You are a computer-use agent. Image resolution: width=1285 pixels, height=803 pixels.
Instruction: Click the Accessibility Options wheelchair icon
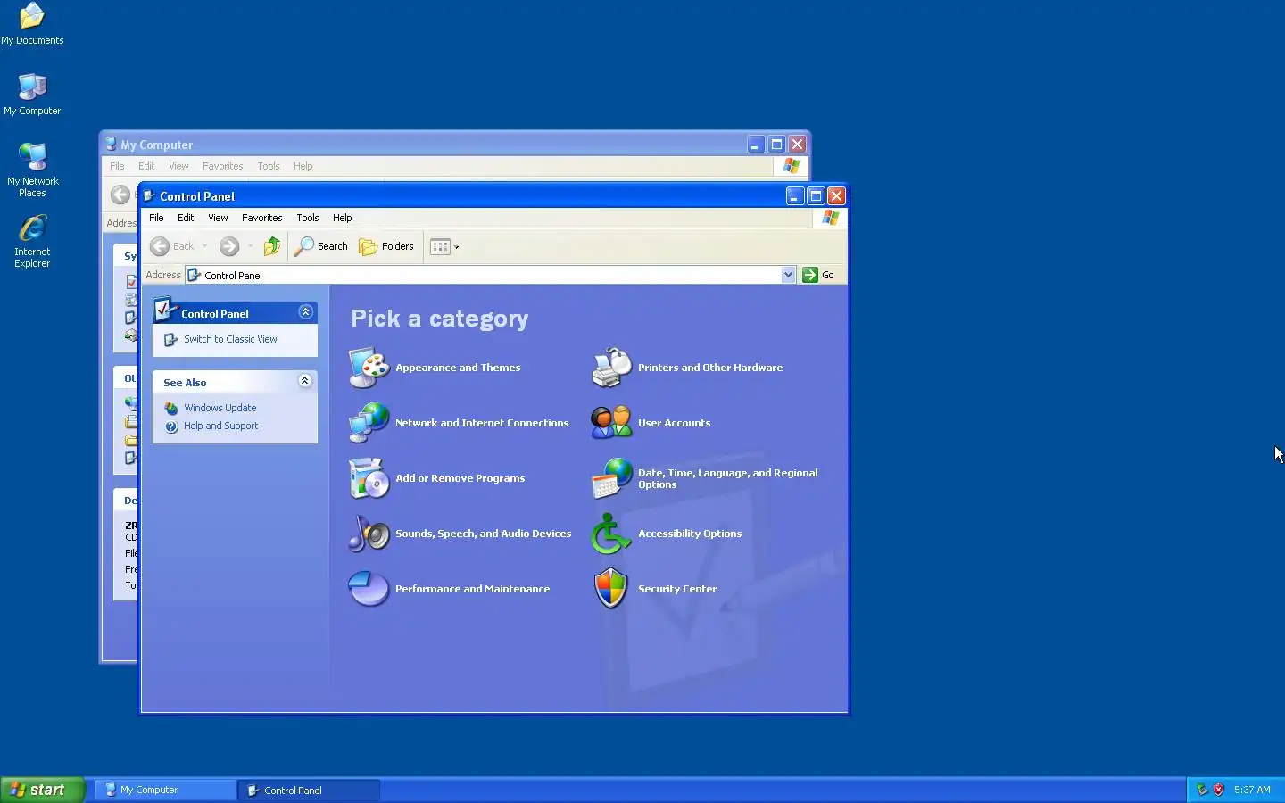coord(611,534)
